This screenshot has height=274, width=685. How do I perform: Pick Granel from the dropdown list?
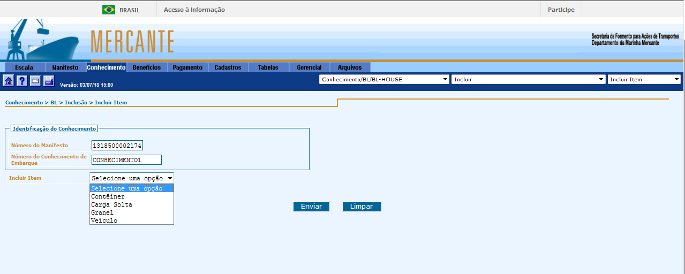(x=102, y=212)
